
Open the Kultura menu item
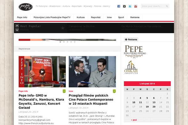(x=81, y=17)
